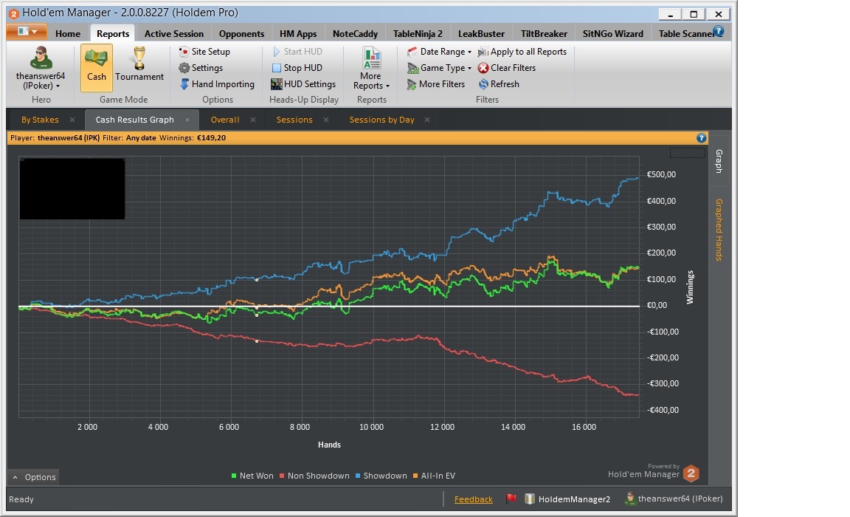The height and width of the screenshot is (517, 850).
Task: Open Hand Importing
Action: tap(217, 84)
